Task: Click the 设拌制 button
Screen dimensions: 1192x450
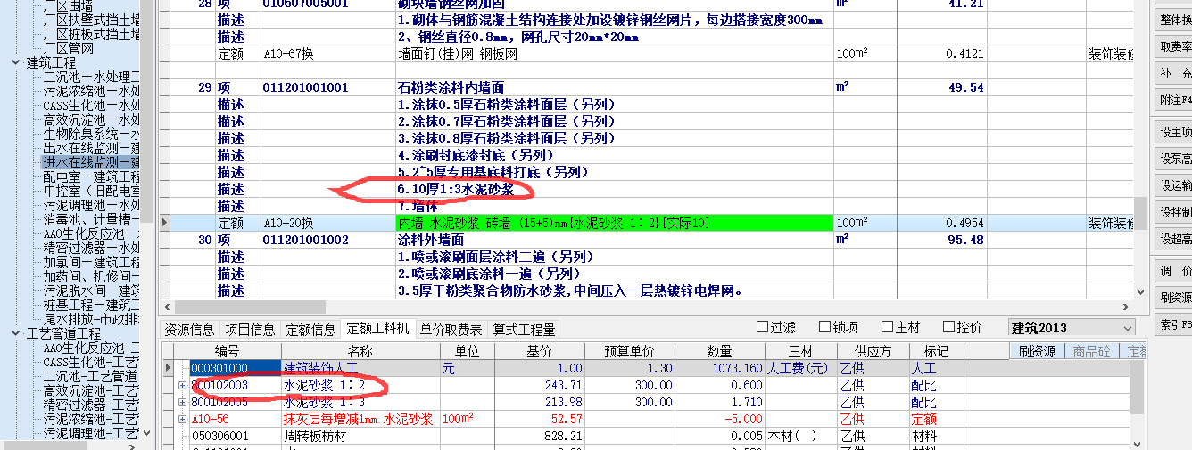Action: 1174,212
